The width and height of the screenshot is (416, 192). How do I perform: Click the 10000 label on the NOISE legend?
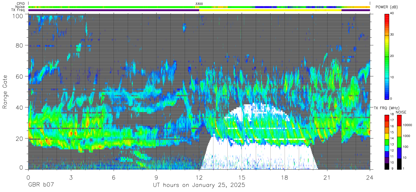tap(407, 125)
